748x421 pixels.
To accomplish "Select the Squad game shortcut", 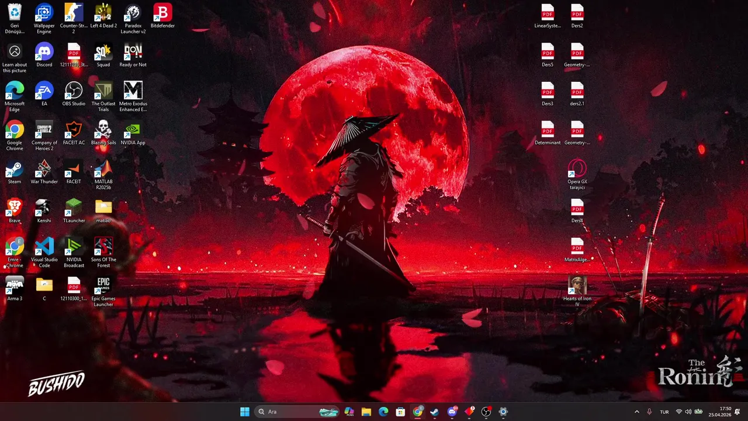I will pyautogui.click(x=103, y=56).
